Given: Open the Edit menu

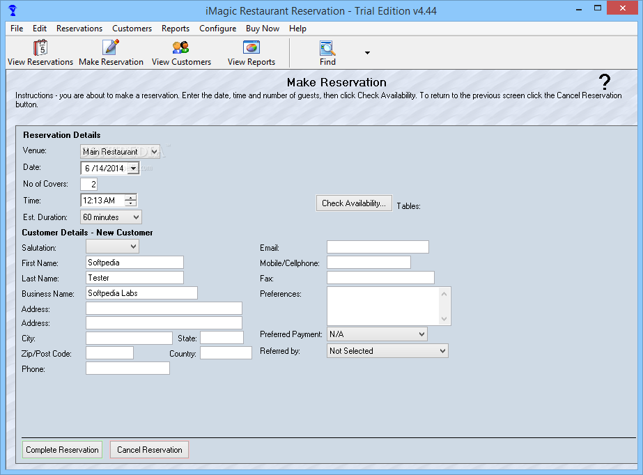Looking at the screenshot, I should tap(40, 29).
